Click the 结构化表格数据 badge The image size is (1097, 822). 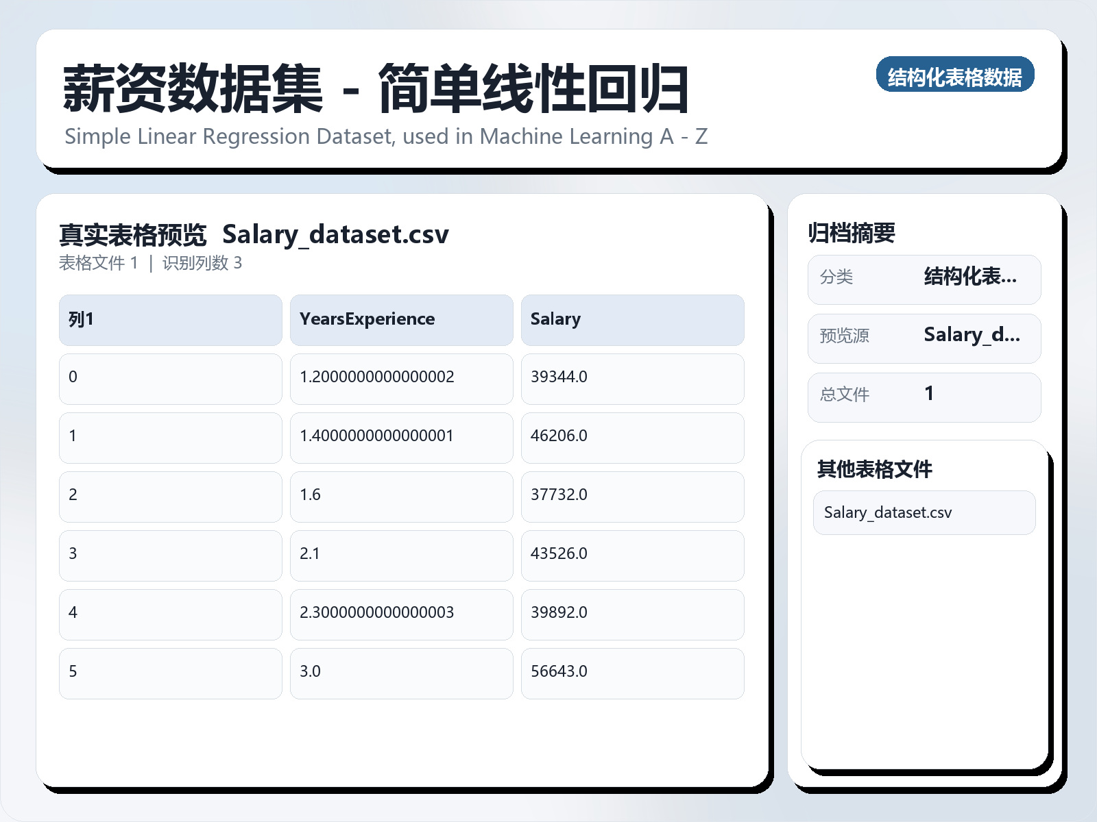(955, 76)
